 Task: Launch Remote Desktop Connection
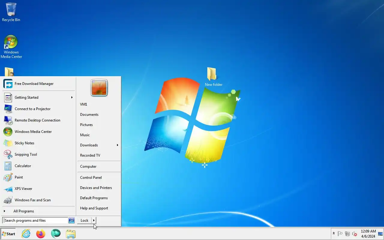39,120
